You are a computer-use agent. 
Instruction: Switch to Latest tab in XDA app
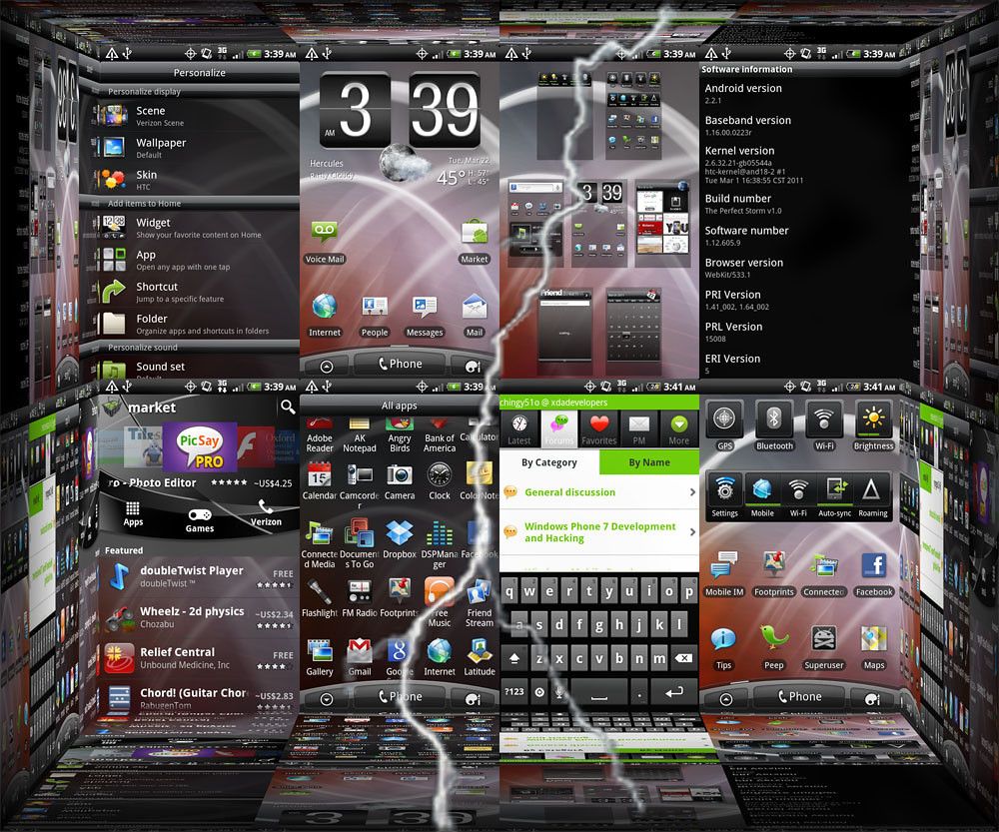[519, 428]
